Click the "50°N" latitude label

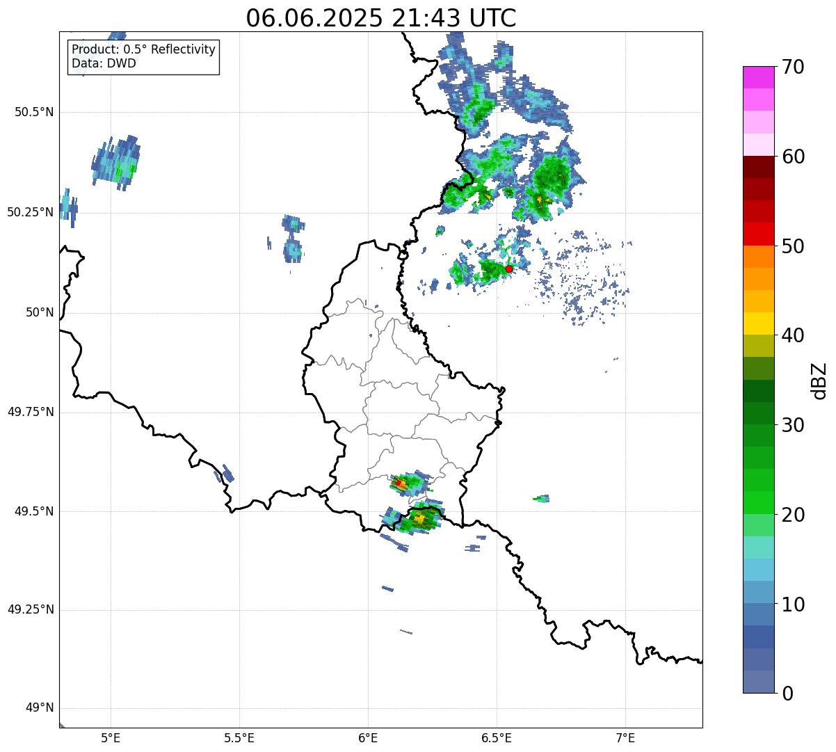click(x=40, y=312)
